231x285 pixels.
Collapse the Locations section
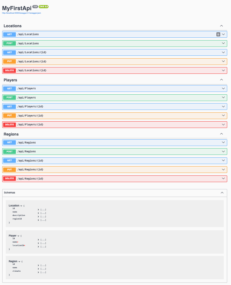(221, 26)
